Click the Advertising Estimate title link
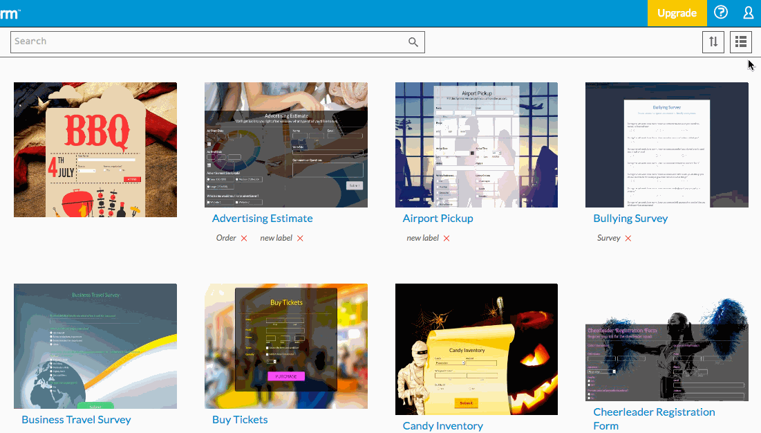 point(262,219)
